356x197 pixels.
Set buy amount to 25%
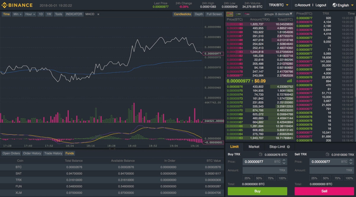[x=247, y=178]
